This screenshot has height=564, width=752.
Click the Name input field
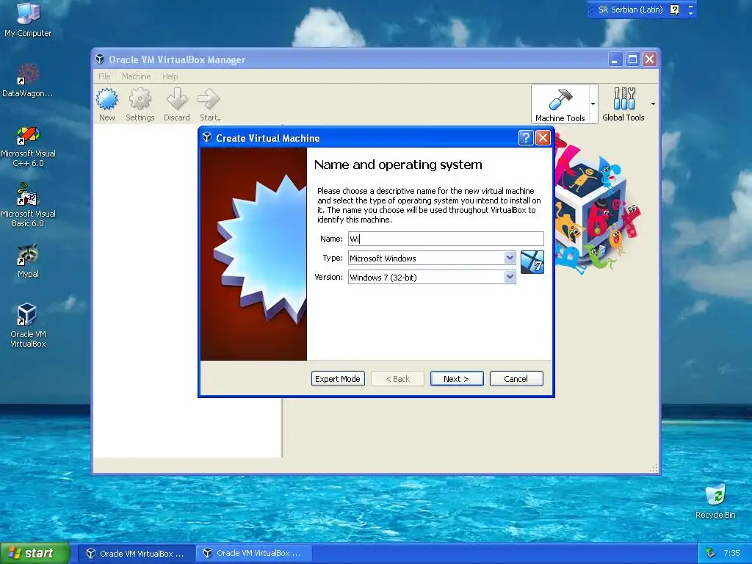446,239
